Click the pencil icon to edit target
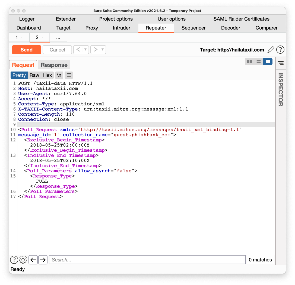This screenshot has height=285, width=295. (x=271, y=50)
